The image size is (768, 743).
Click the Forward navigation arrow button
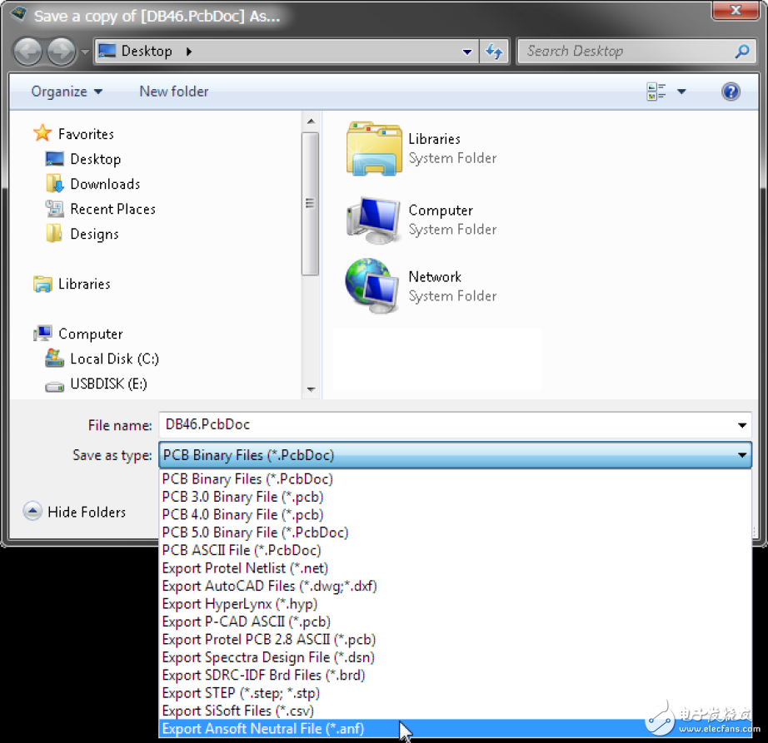(x=61, y=52)
